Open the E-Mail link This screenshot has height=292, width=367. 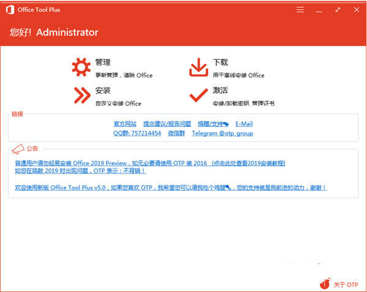tap(244, 124)
